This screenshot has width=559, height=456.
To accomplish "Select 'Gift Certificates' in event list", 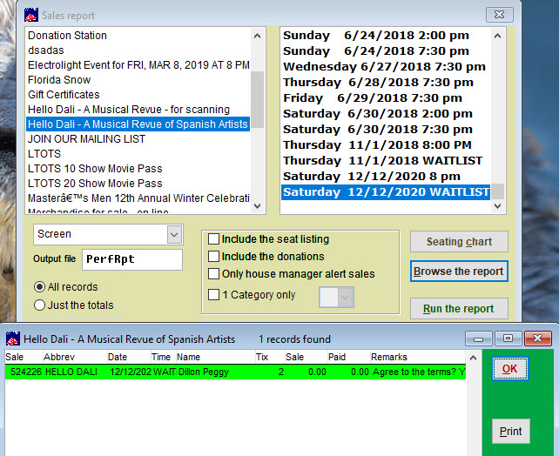I will point(64,95).
